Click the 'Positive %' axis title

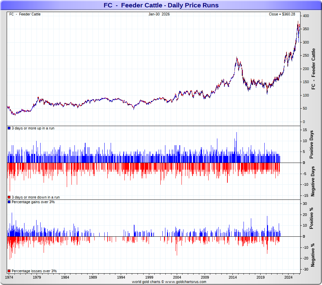(x=312, y=218)
